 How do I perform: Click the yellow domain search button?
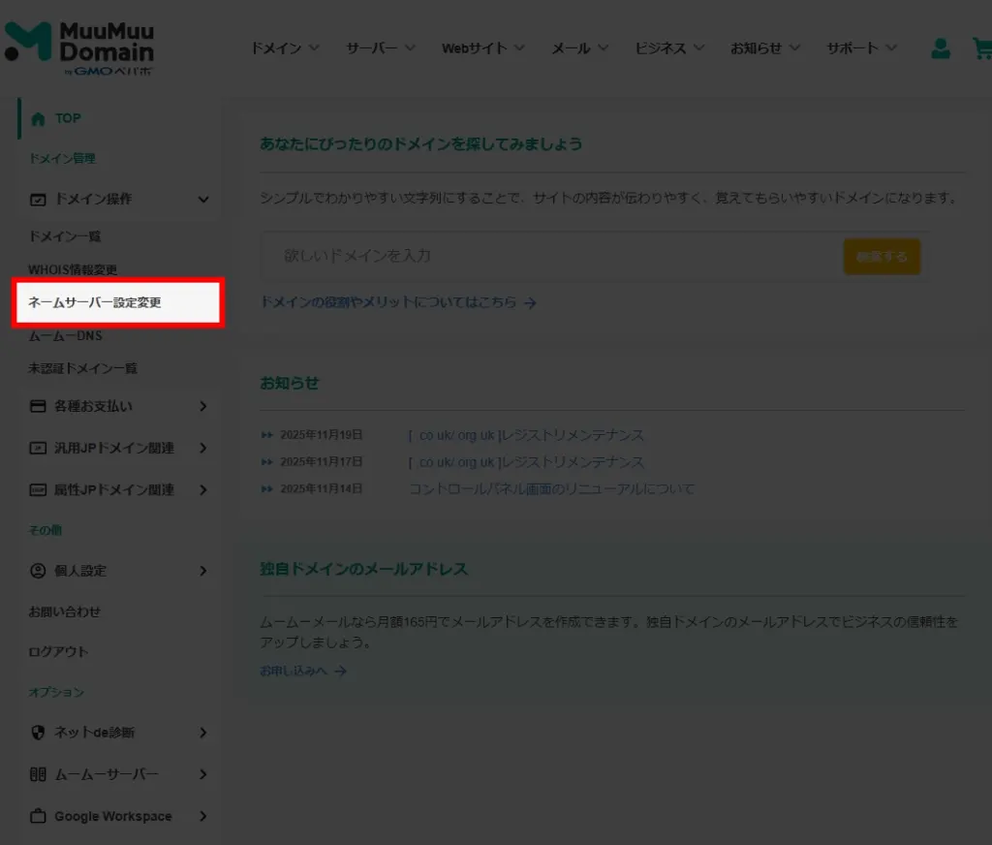tap(882, 257)
